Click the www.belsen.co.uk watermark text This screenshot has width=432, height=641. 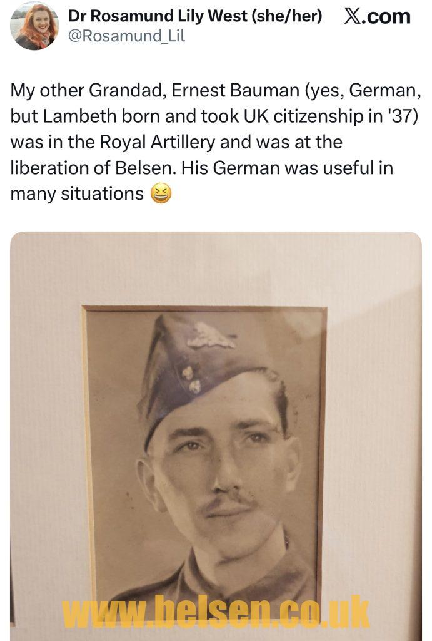point(216,612)
